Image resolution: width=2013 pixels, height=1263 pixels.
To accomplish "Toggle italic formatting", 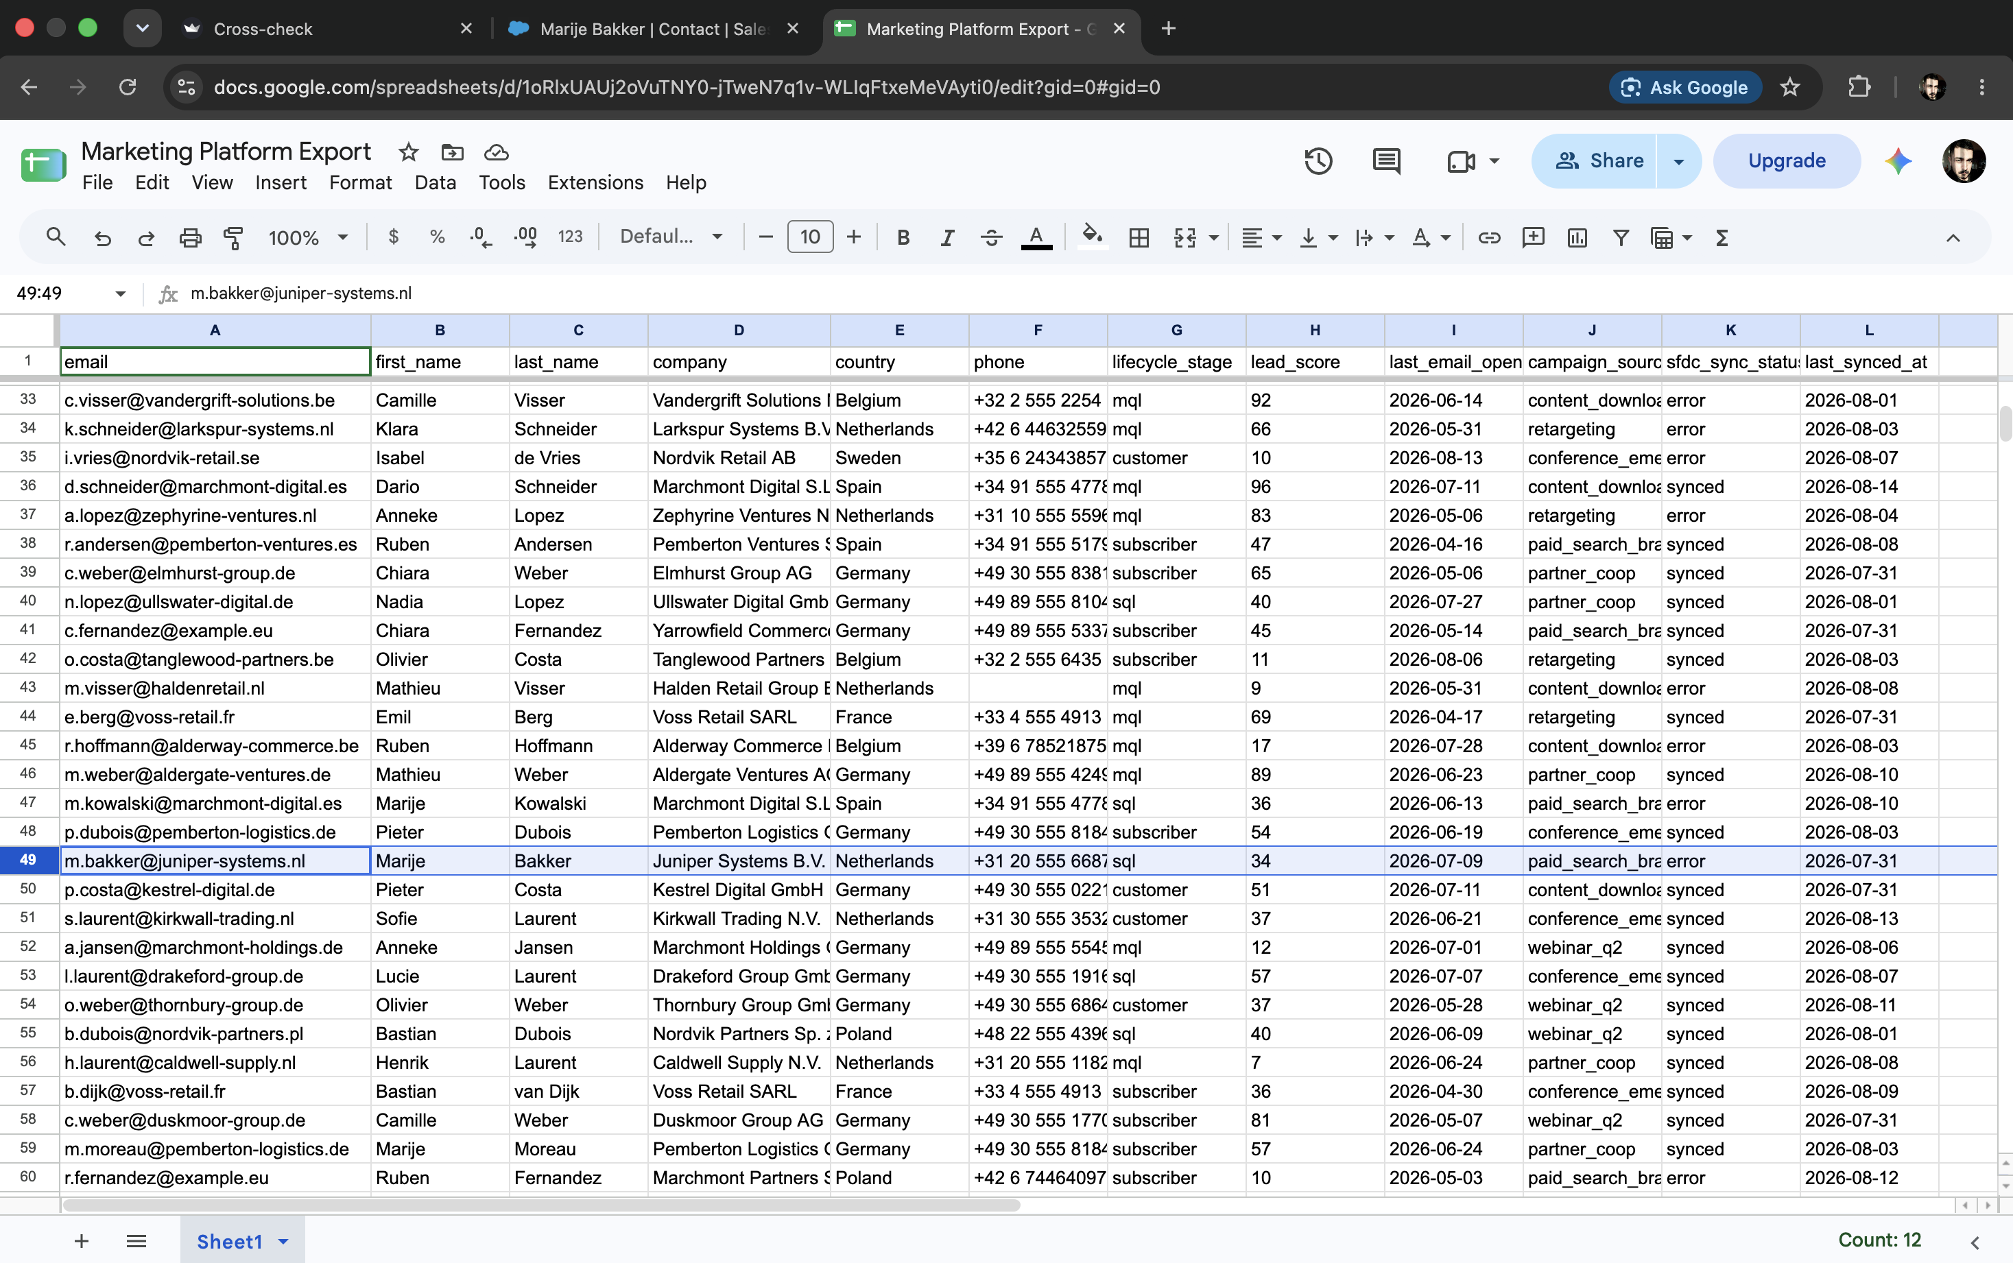I will (946, 237).
